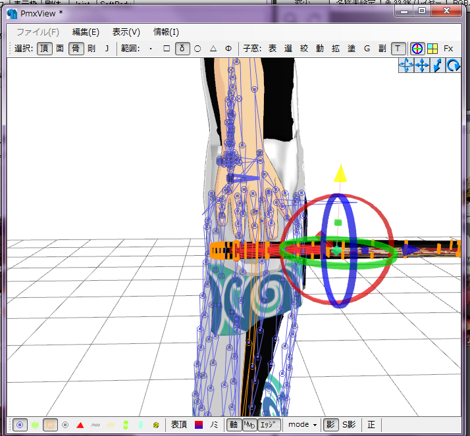Toggle bone selection 骨
470x436 pixels.
(x=76, y=49)
